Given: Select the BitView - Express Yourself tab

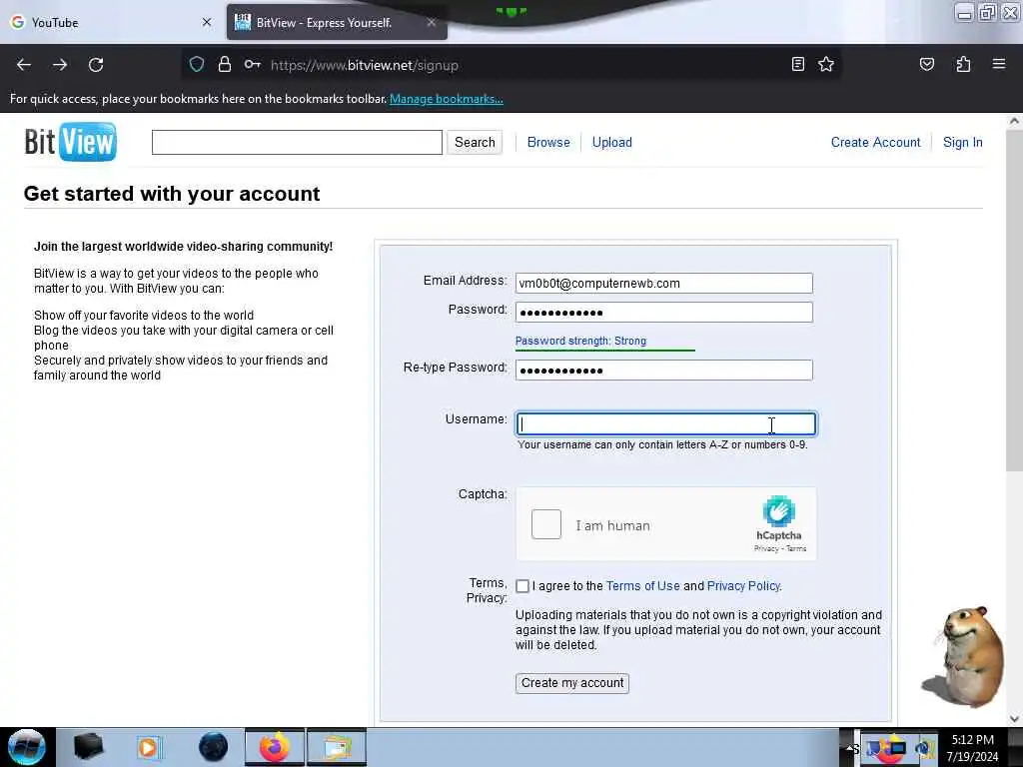Looking at the screenshot, I should point(337,22).
